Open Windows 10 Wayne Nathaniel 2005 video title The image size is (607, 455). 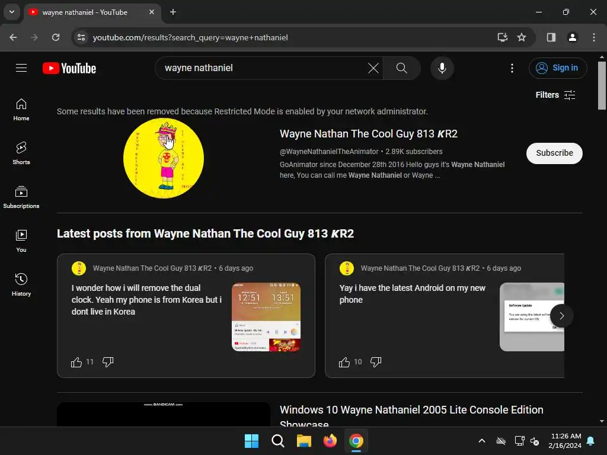coord(411,416)
